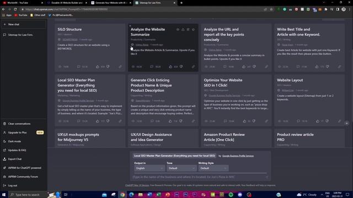The width and height of the screenshot is (353, 198).
Task: Click Log out
Action: [23, 185]
